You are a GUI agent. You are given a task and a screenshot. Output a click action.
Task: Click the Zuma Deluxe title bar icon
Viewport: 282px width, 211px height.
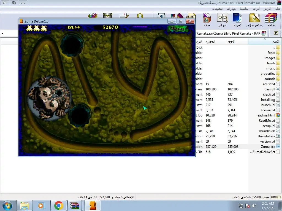pos(21,21)
